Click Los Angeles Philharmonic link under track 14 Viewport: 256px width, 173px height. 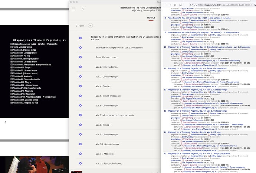193,142
